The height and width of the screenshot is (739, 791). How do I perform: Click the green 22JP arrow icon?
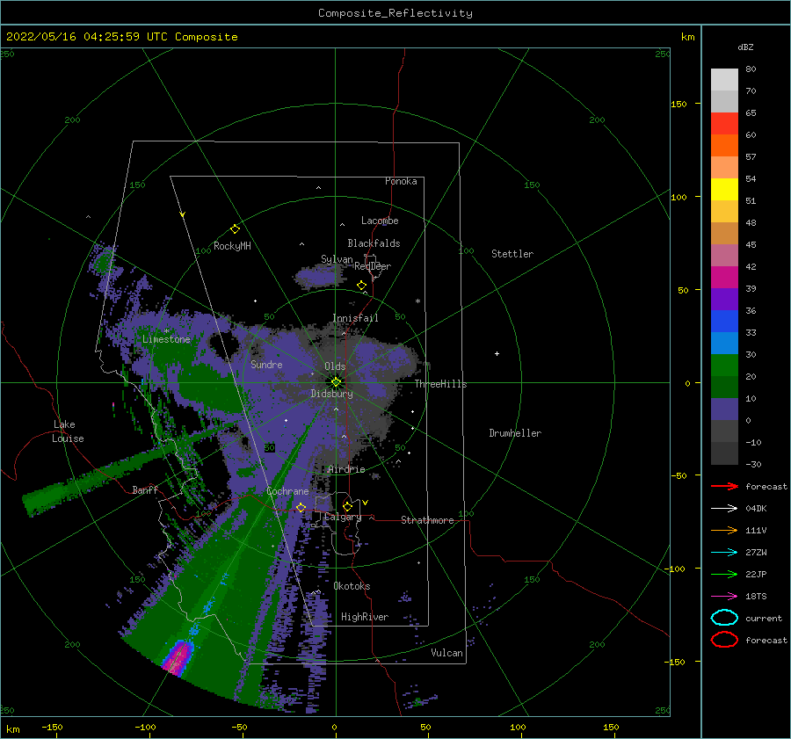point(724,574)
